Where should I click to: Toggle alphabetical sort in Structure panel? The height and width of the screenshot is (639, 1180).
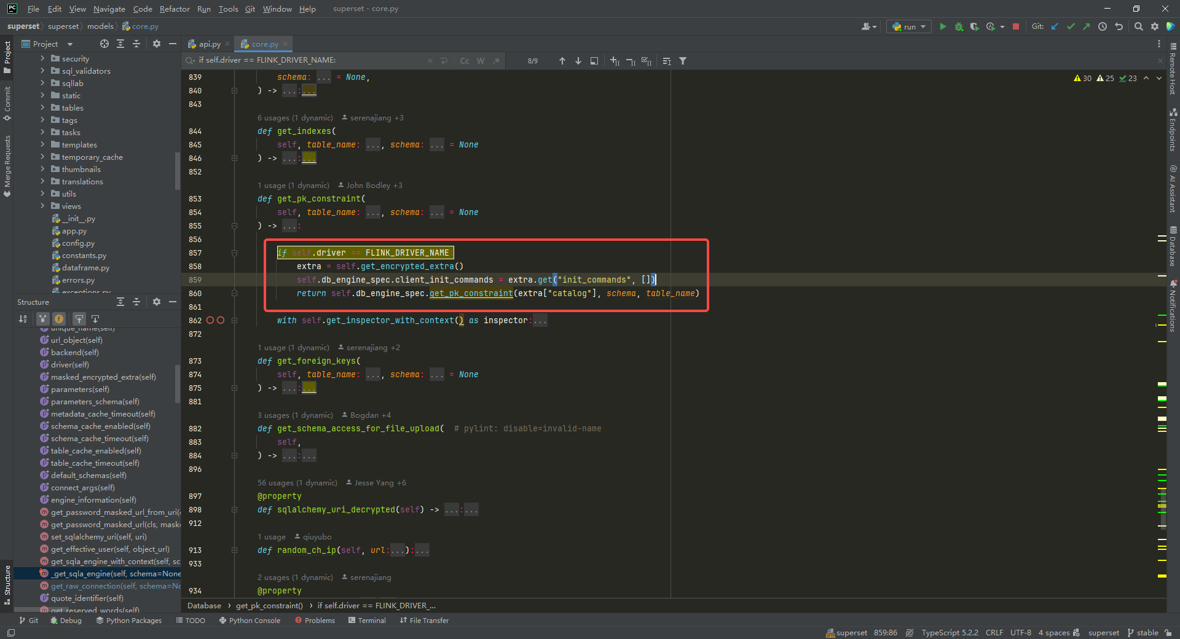23,319
